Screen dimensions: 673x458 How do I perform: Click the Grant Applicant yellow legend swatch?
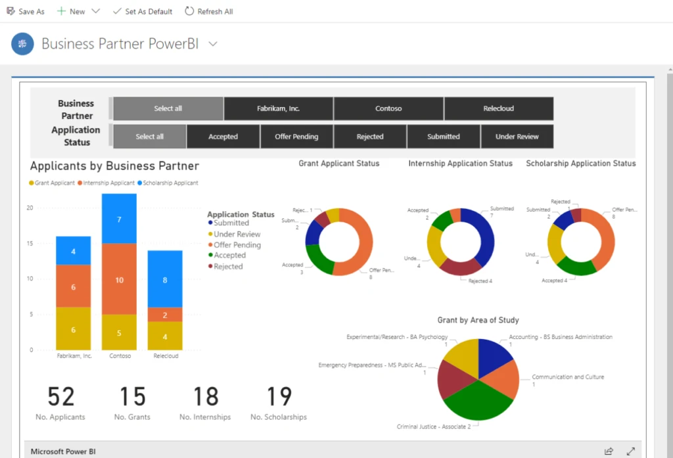(x=31, y=183)
